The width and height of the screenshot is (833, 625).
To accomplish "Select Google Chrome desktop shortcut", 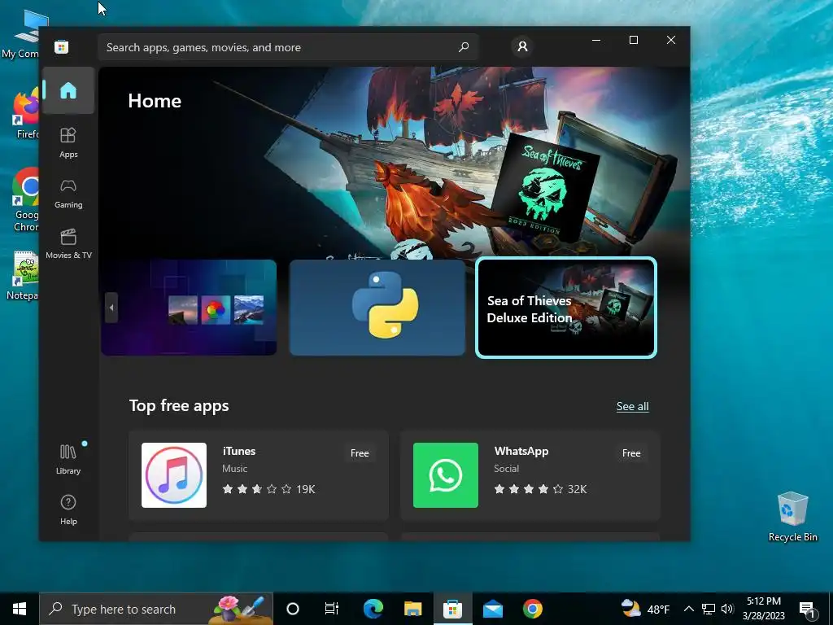I will click(25, 200).
